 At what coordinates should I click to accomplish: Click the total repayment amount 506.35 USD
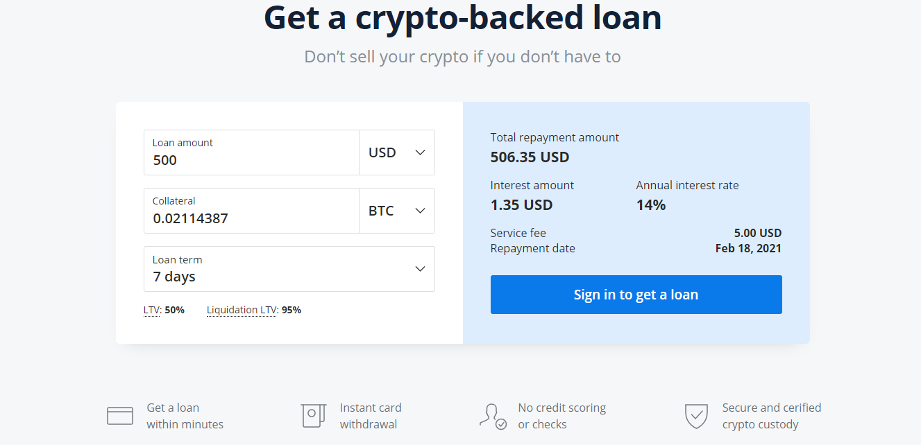530,157
